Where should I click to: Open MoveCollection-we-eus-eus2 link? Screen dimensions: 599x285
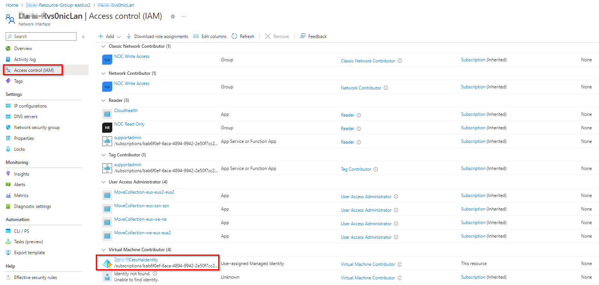(142, 233)
